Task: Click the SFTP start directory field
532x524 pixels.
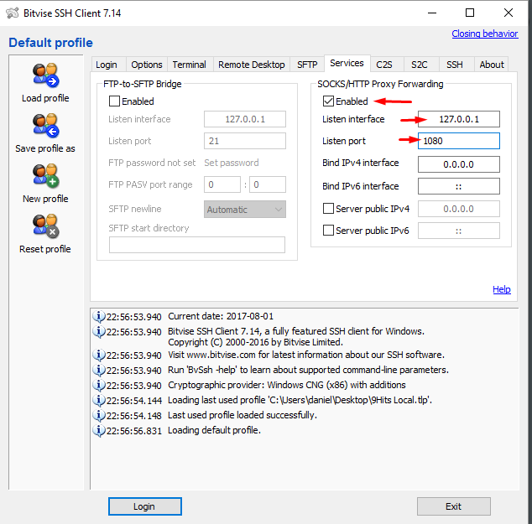Action: 197,245
